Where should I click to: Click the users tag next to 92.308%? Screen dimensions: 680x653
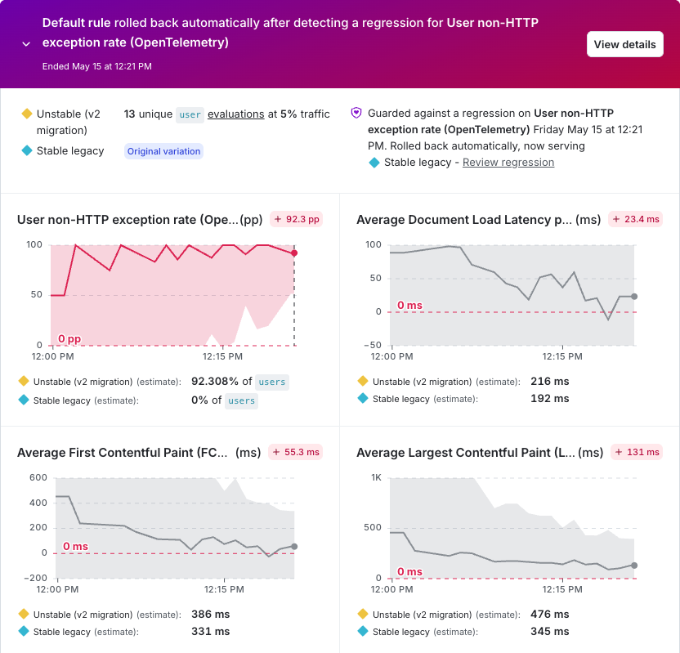tap(272, 382)
